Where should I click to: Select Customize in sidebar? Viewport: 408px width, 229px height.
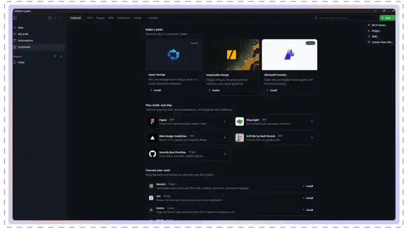coord(39,47)
